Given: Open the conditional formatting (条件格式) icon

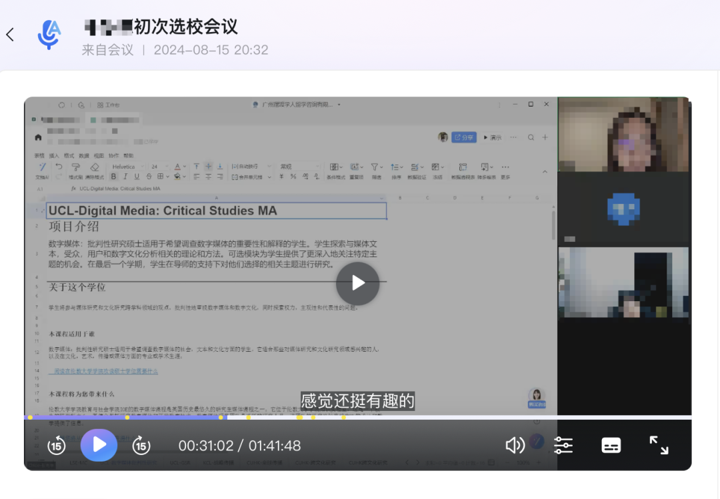Looking at the screenshot, I should (333, 167).
